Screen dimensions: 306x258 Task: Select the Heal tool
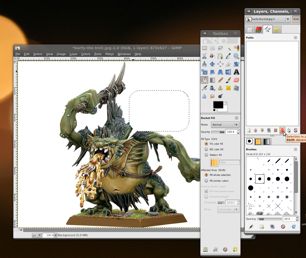[228, 88]
